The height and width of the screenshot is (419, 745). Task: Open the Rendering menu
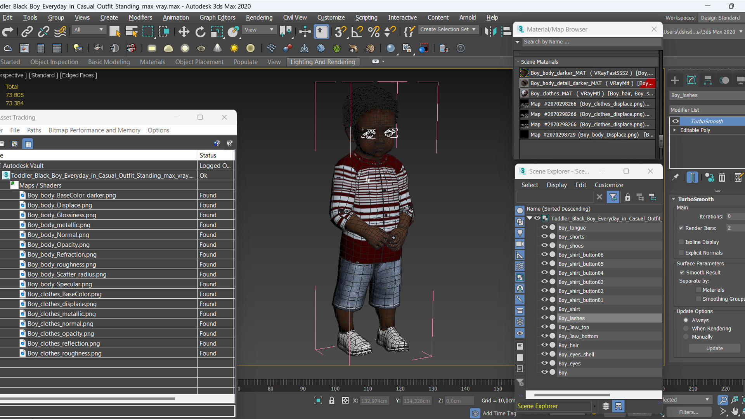pos(259,17)
